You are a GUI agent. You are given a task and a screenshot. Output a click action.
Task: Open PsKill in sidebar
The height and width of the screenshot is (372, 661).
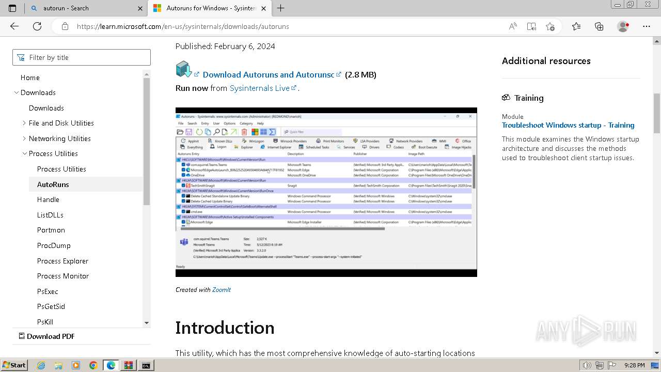[x=45, y=322]
